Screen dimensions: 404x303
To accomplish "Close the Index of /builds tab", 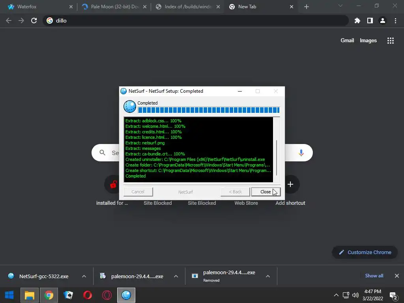I will click(218, 7).
